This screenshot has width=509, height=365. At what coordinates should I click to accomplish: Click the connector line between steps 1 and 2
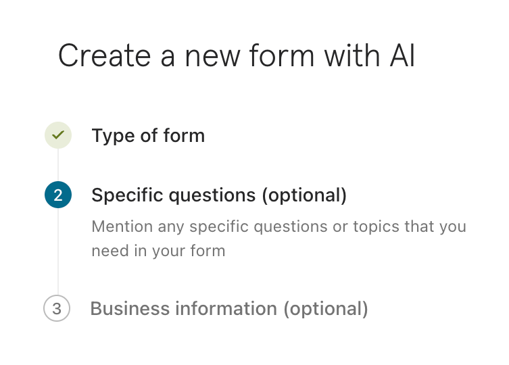pyautogui.click(x=57, y=165)
